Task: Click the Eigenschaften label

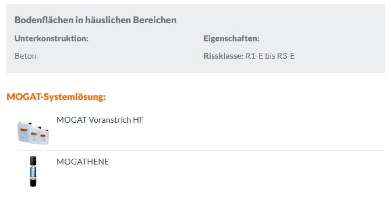Action: tap(231, 39)
